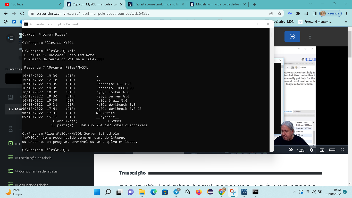Reload the Alura course page

[22, 13]
